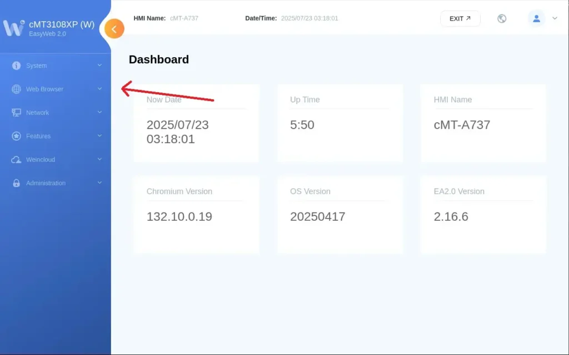Expand the Web Browser menu chevron
Image resolution: width=569 pixels, height=355 pixels.
click(x=99, y=89)
